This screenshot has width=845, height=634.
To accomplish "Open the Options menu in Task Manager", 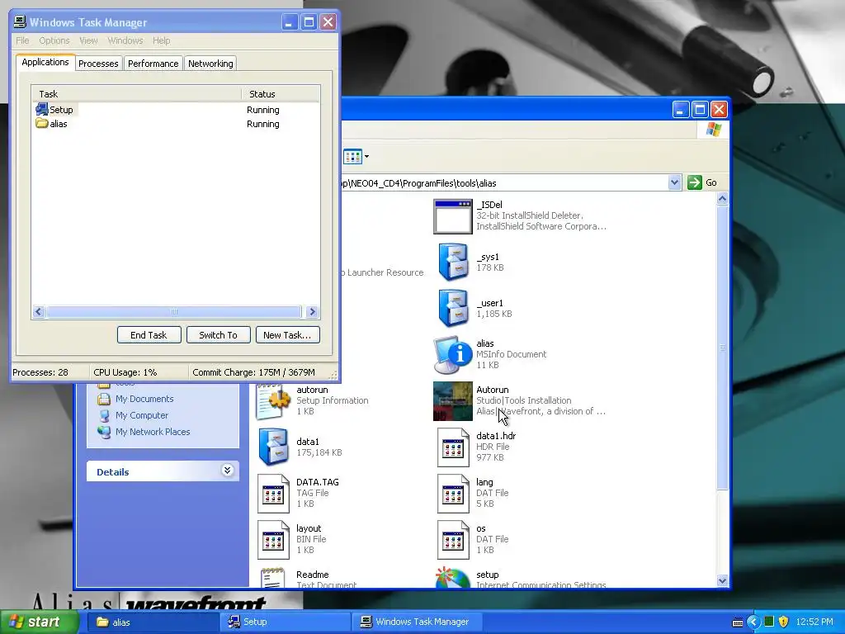I will click(54, 40).
